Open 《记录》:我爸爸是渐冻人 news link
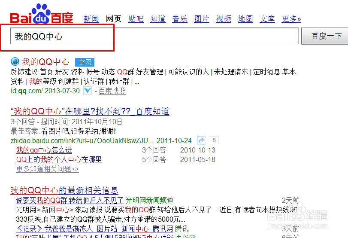348x238 pixels. click(94, 229)
